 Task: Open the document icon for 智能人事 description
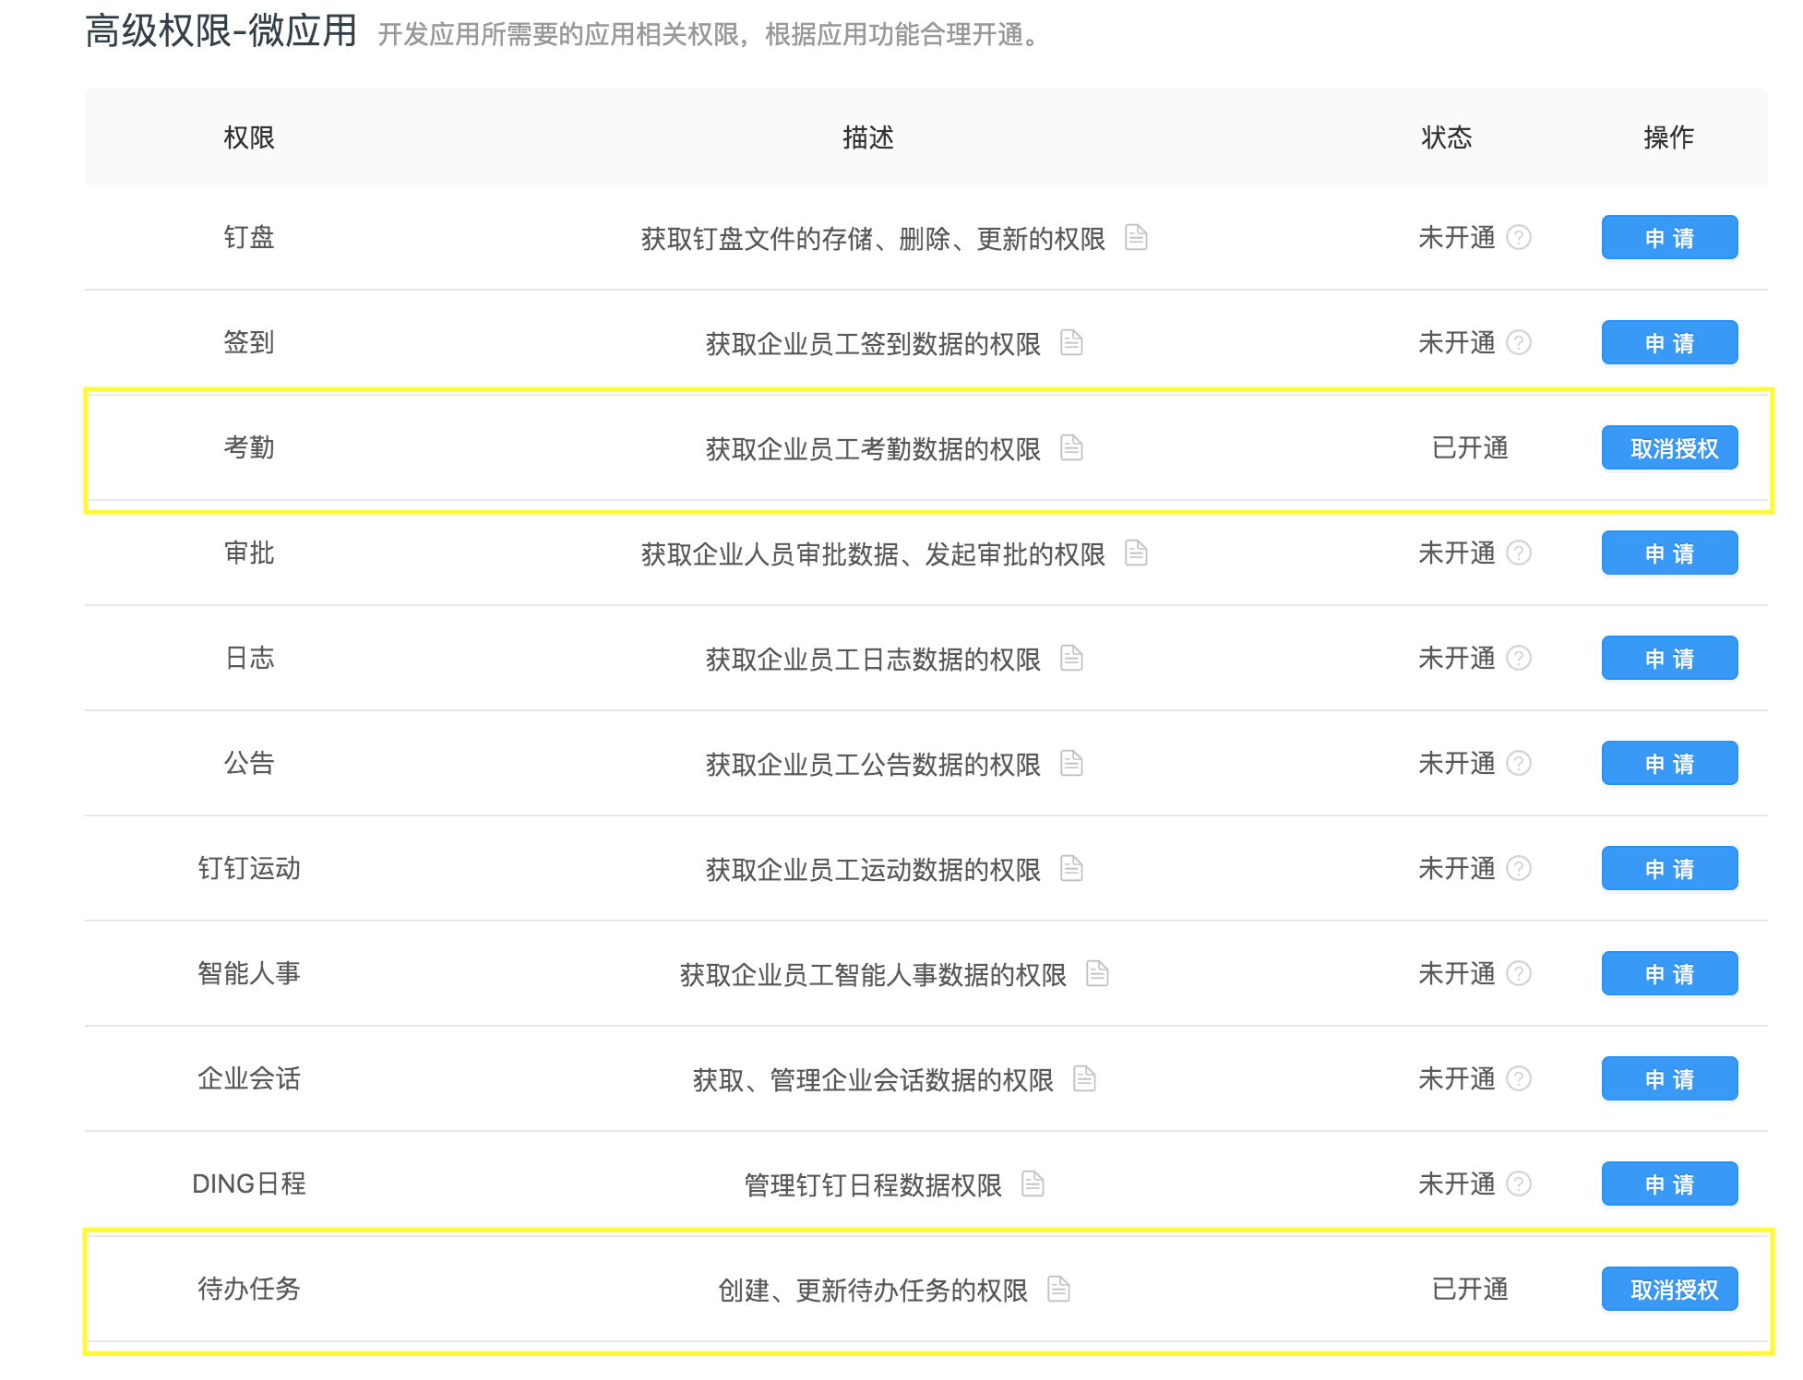click(1097, 974)
